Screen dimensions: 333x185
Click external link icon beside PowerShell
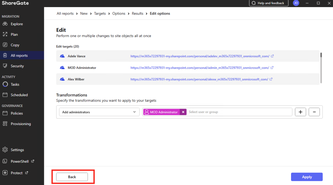coord(33,161)
